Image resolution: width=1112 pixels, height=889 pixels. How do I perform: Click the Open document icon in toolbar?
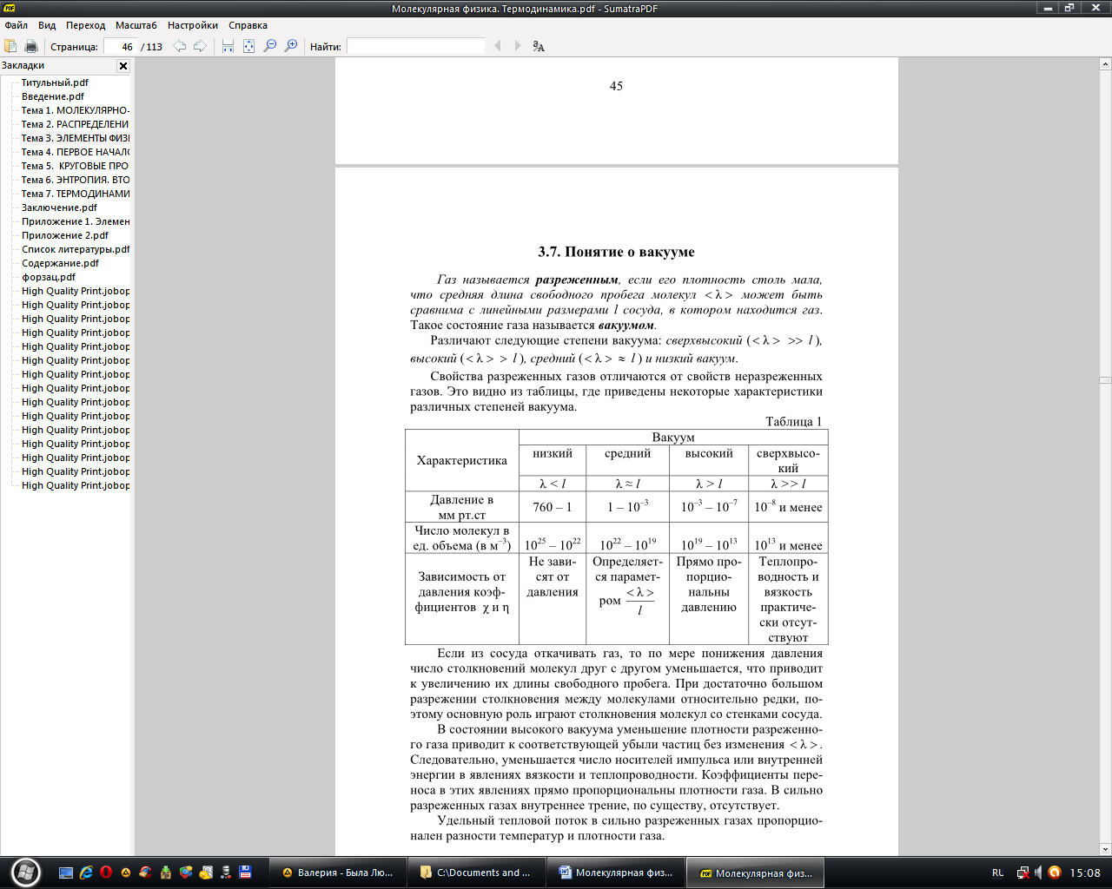10,46
